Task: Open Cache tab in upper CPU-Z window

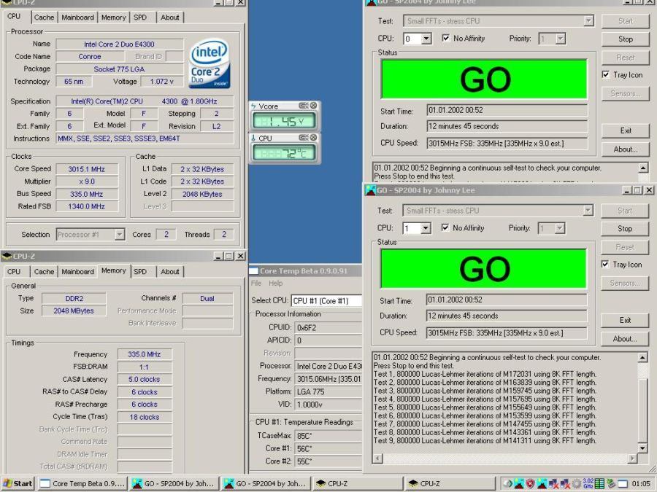Action: (44, 17)
